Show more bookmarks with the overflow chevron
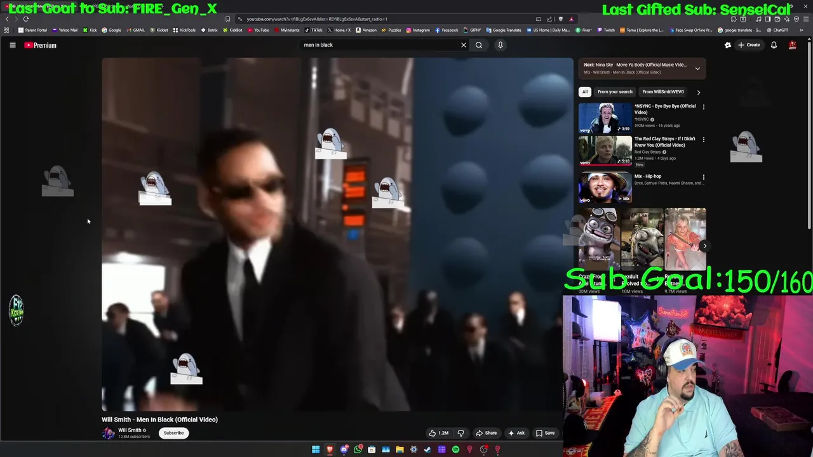Screen dimensions: 813x457 pyautogui.click(x=802, y=30)
